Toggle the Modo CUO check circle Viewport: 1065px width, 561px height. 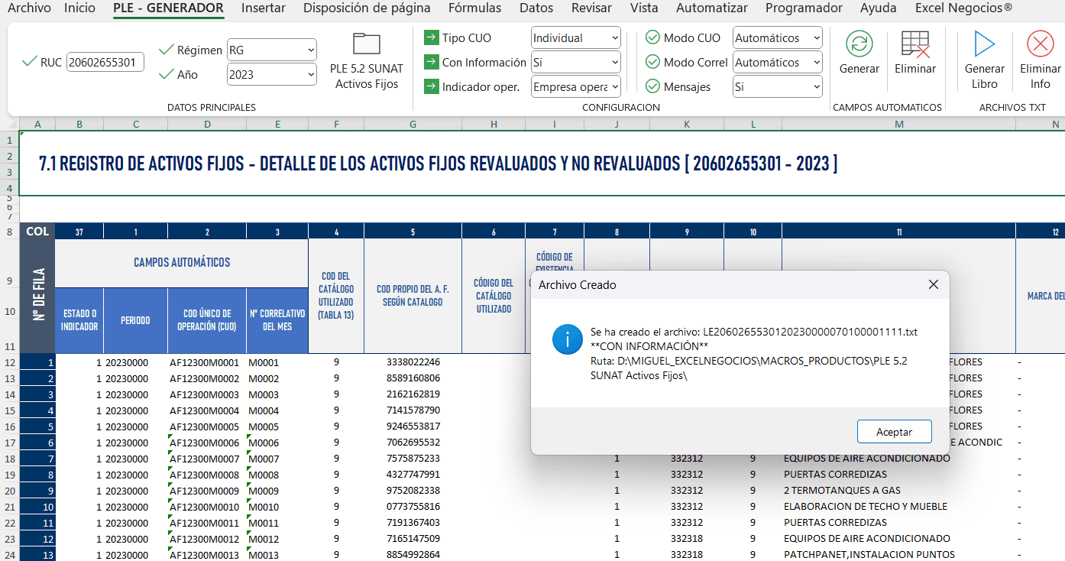pyautogui.click(x=652, y=37)
